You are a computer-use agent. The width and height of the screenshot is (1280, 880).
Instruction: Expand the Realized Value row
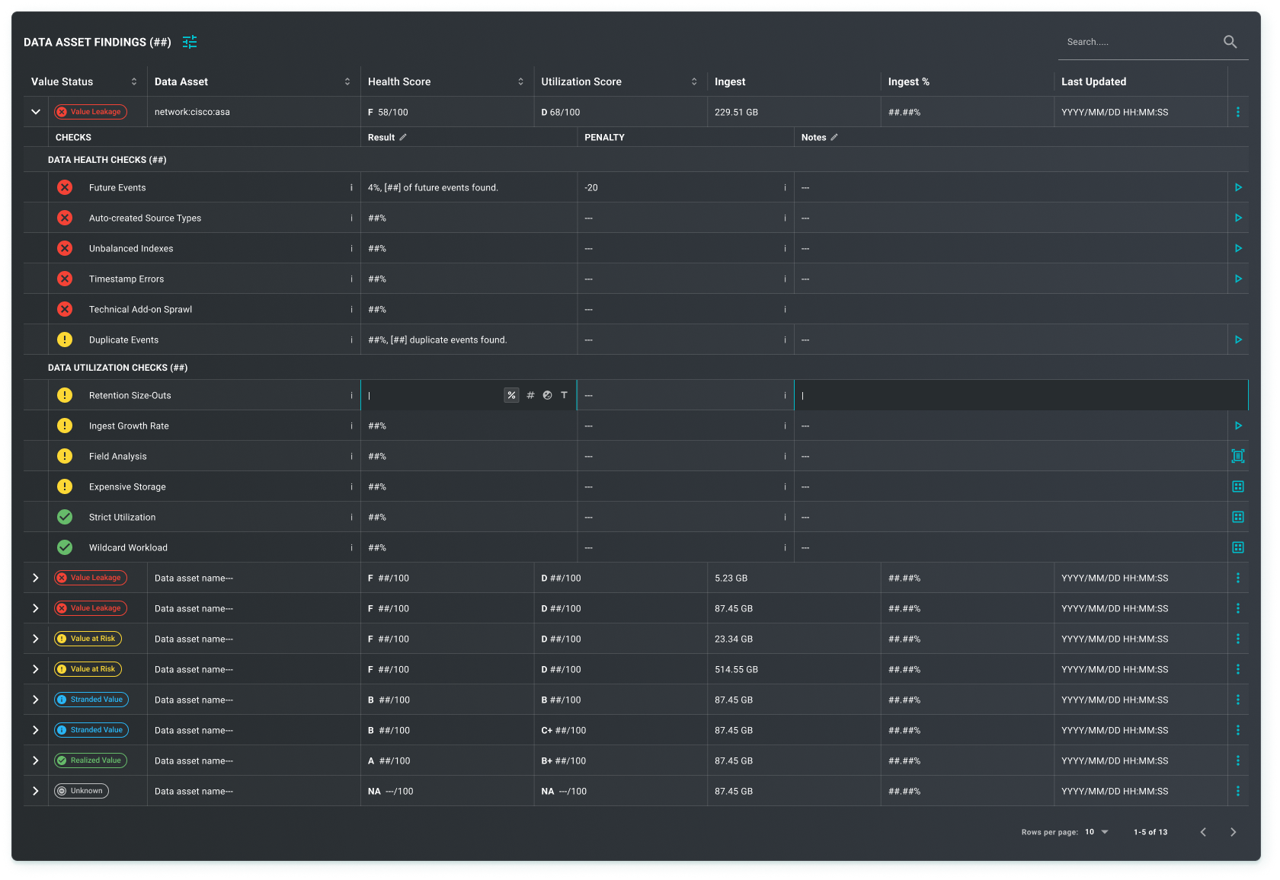(36, 760)
